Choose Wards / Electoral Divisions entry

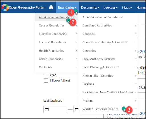[108, 109]
